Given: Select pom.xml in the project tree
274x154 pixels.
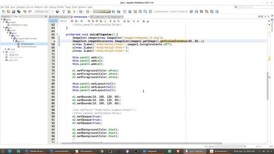Looking at the screenshot, I should [x=13, y=60].
